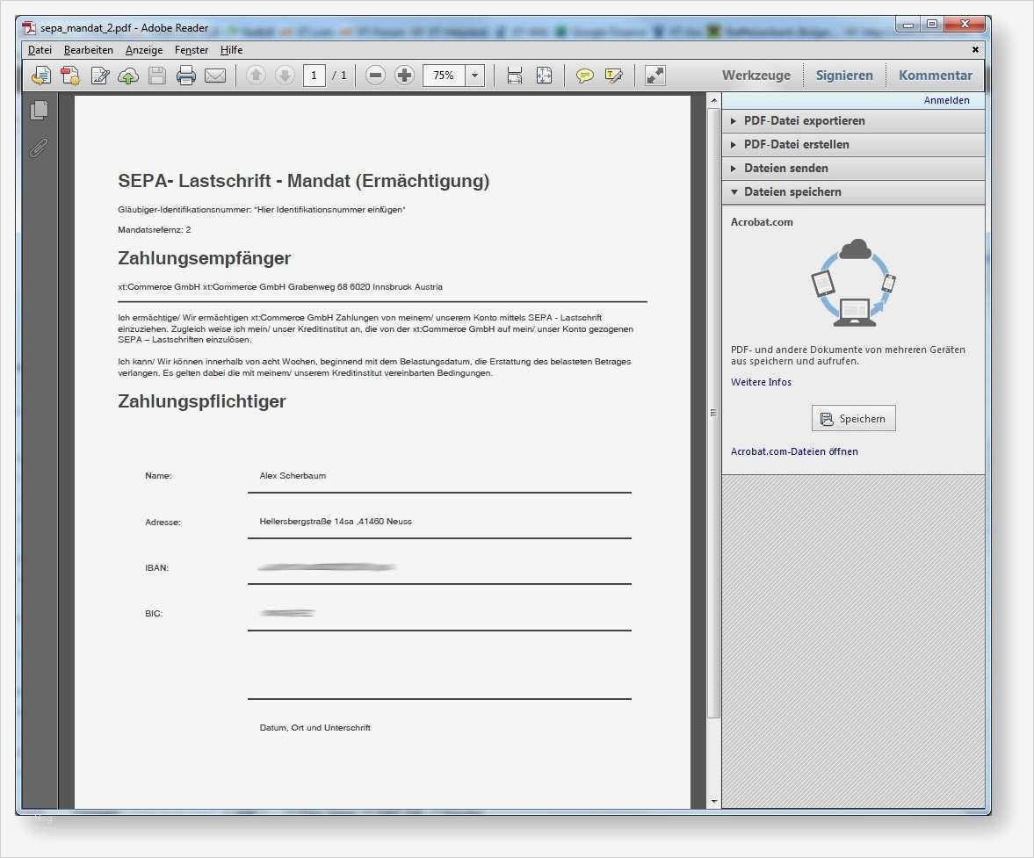Open the Weitere Infos link
The image size is (1034, 858).
(761, 382)
